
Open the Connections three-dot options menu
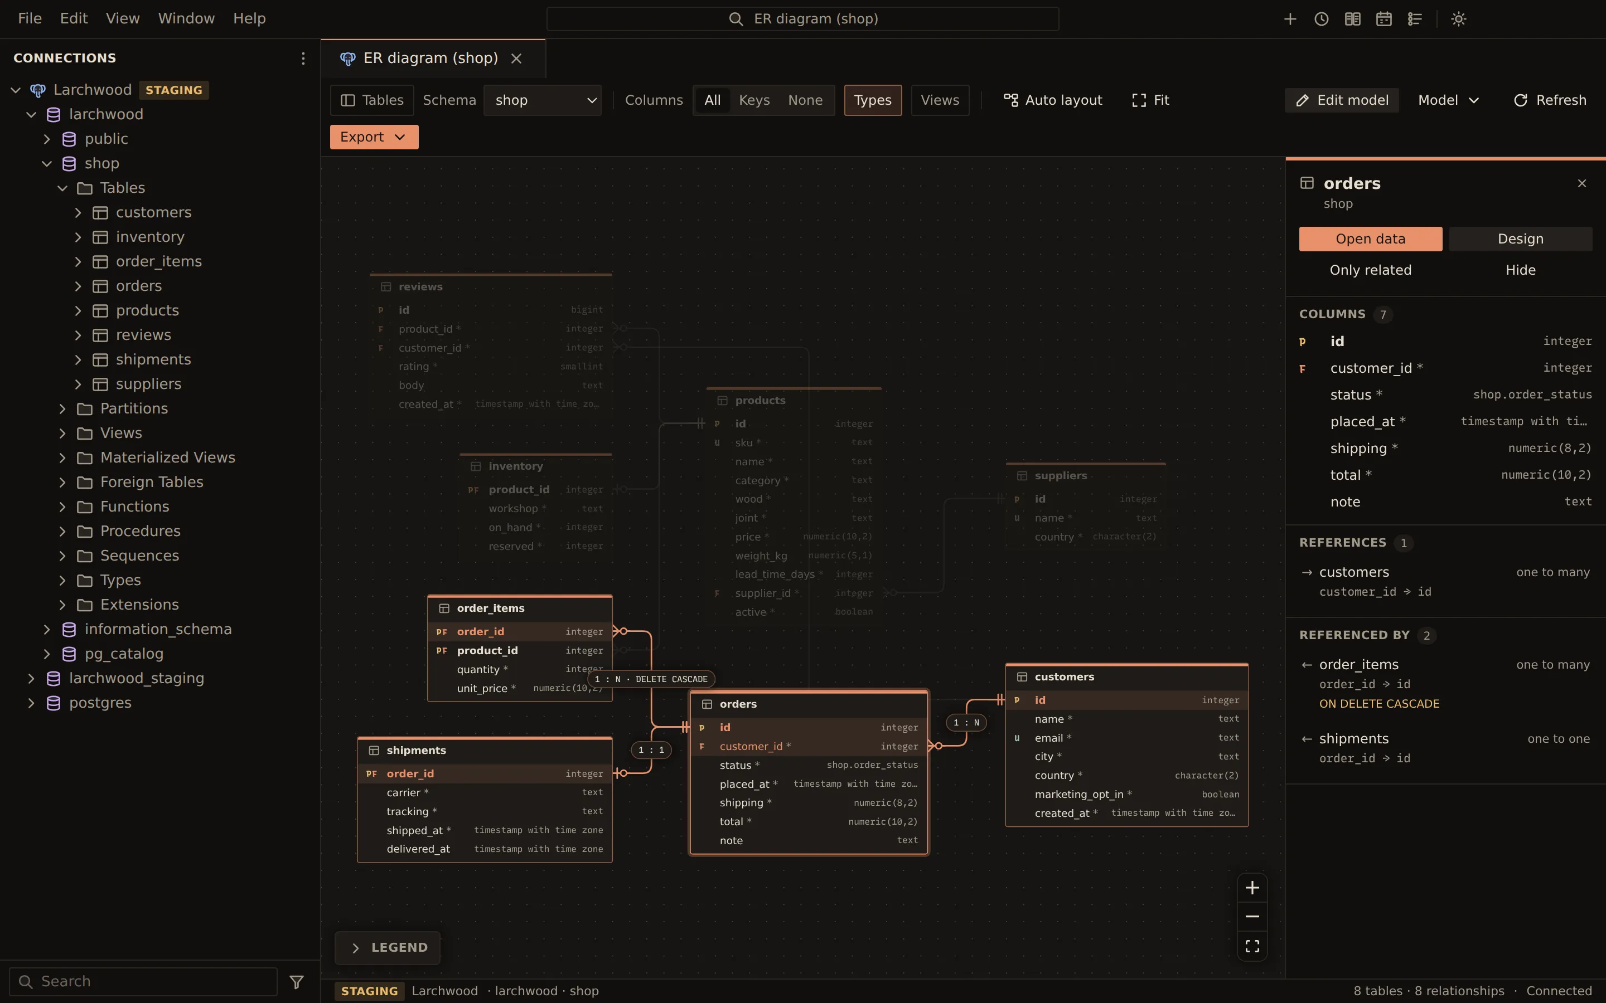tap(303, 59)
